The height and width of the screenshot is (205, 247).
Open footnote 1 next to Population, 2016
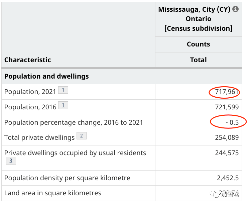point(63,105)
